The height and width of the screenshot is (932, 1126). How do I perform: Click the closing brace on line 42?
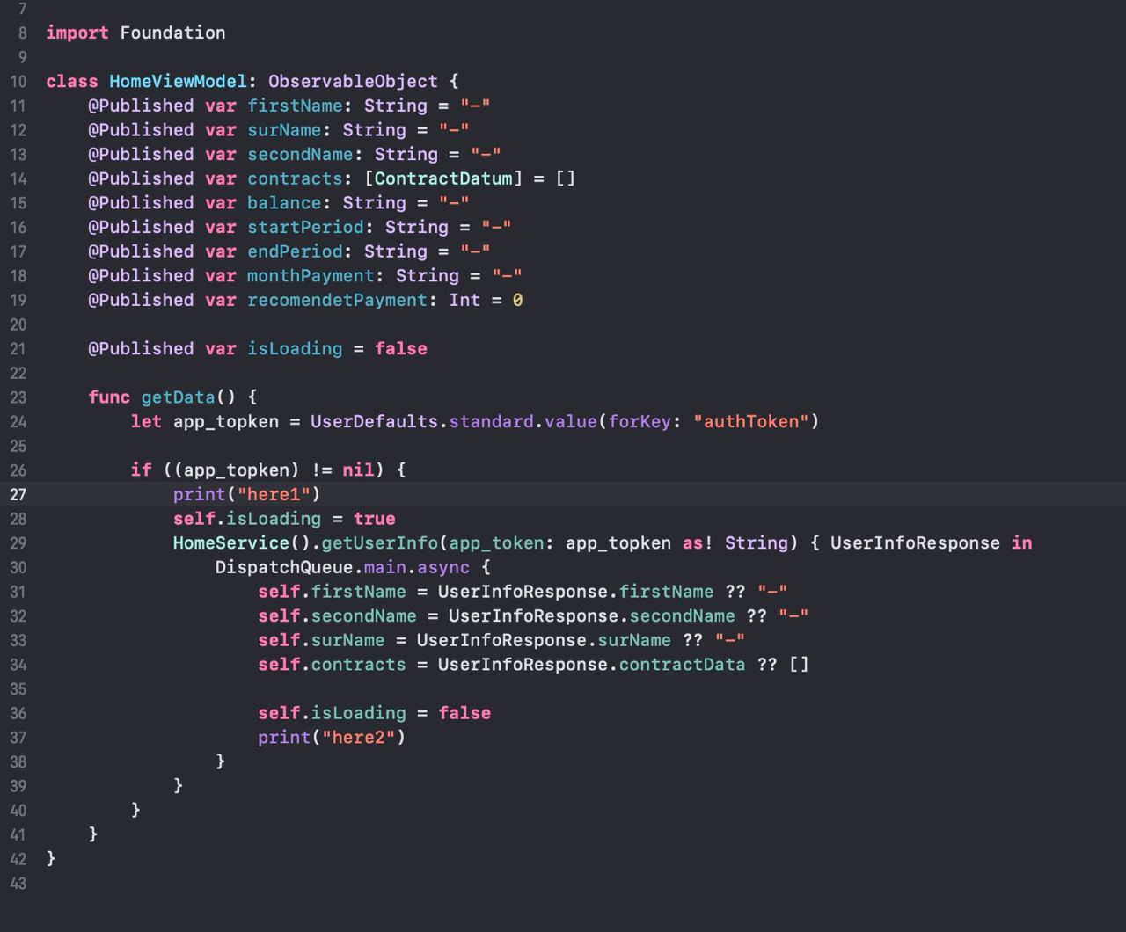click(x=51, y=858)
